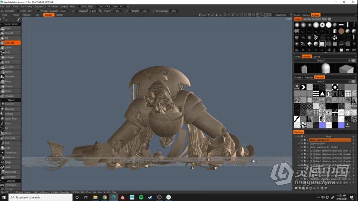
Task: Select the Pose tool
Action: 10,124
